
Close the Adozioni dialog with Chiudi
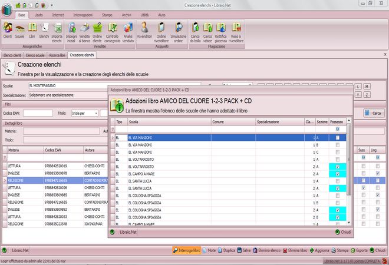[x=343, y=232]
